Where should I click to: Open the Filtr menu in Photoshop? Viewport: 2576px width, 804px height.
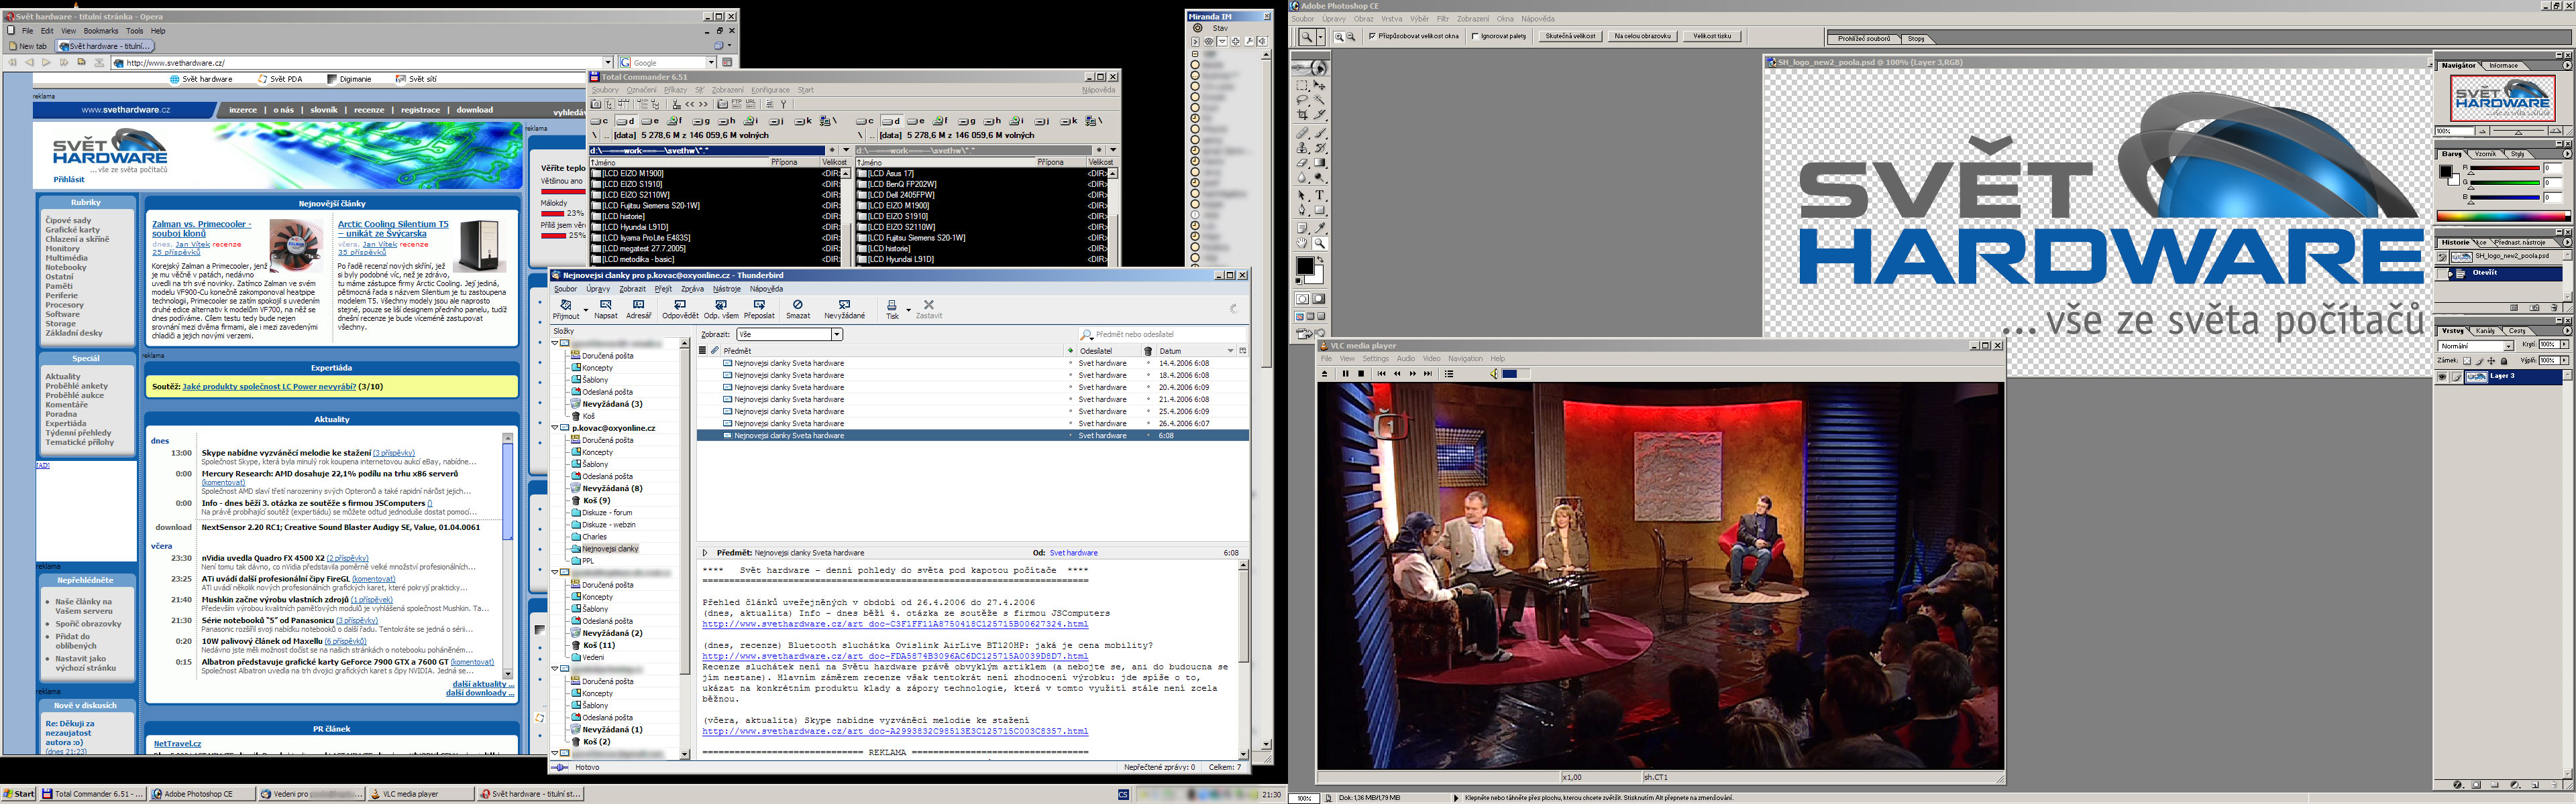(1443, 19)
